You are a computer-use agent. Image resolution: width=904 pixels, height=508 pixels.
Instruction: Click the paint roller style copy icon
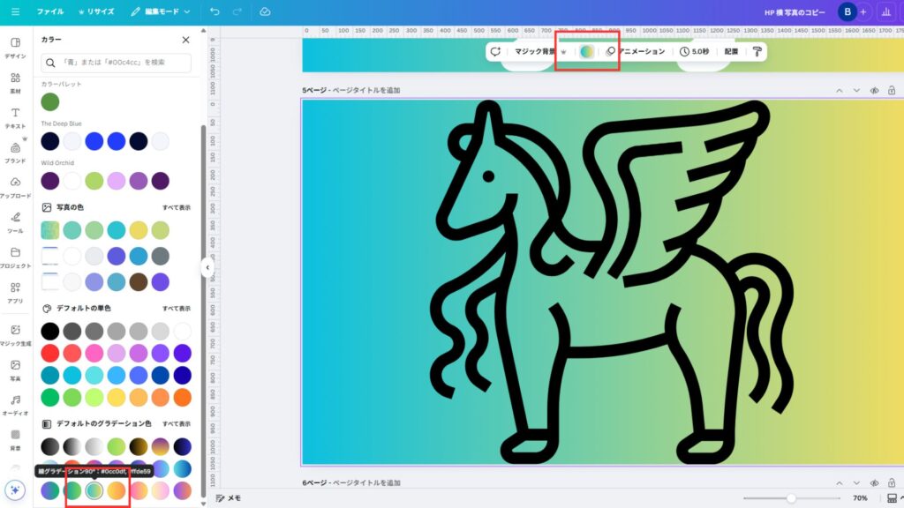pos(757,51)
